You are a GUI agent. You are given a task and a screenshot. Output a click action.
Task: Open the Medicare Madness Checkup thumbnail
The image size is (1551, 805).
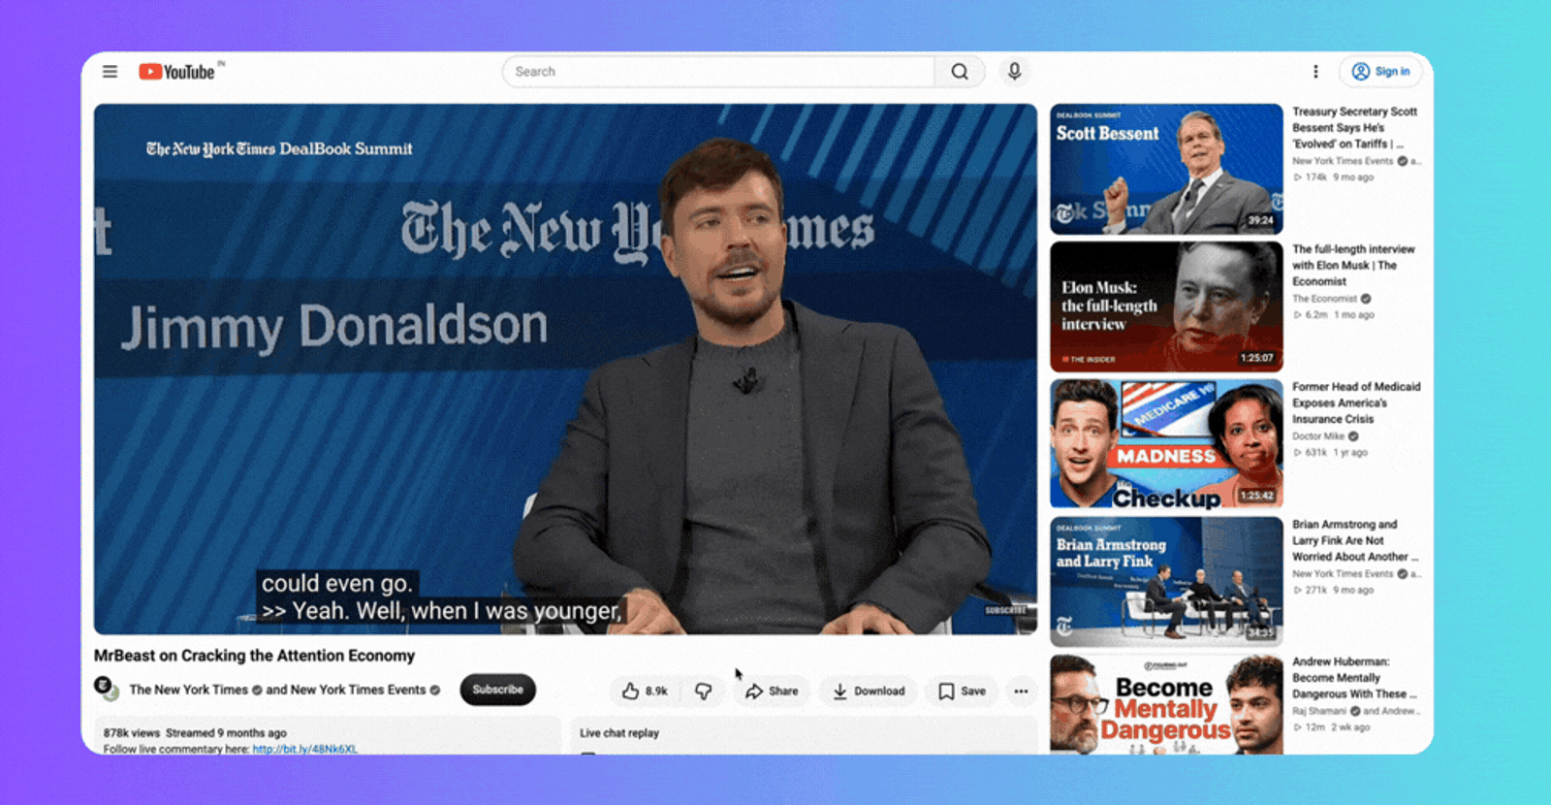click(x=1166, y=444)
